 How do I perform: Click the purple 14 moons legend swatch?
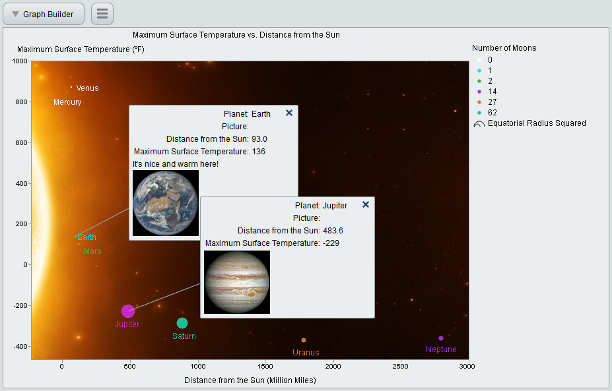tap(479, 92)
